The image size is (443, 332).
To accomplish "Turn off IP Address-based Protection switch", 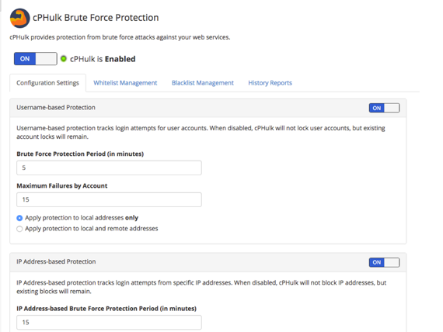I will pyautogui.click(x=384, y=262).
